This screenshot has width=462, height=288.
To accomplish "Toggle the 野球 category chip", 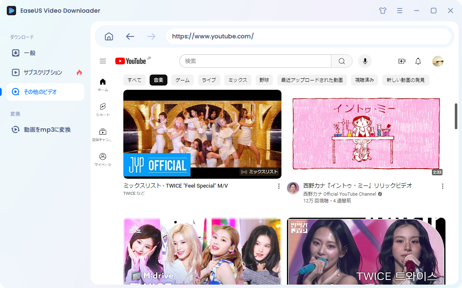I will tap(264, 80).
